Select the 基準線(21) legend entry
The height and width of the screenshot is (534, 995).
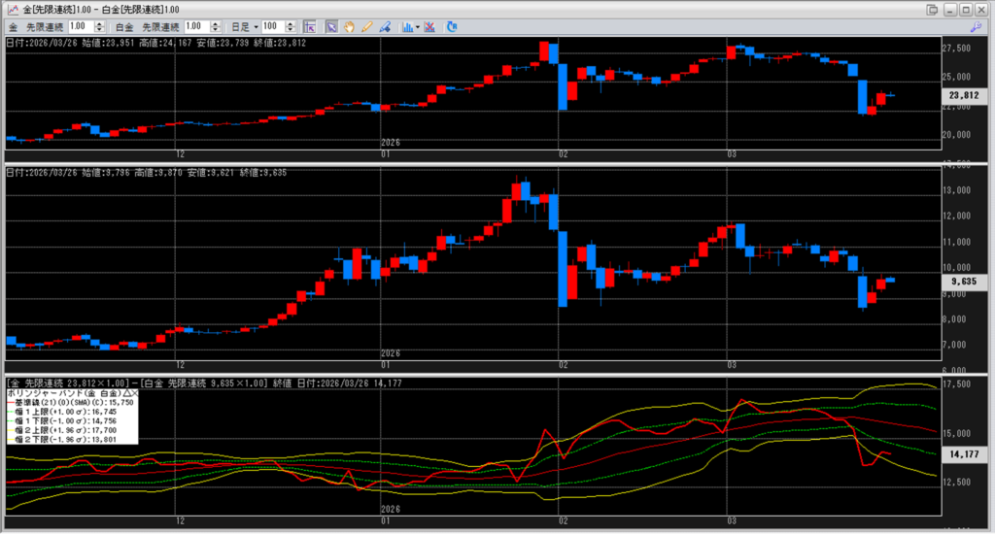point(70,402)
